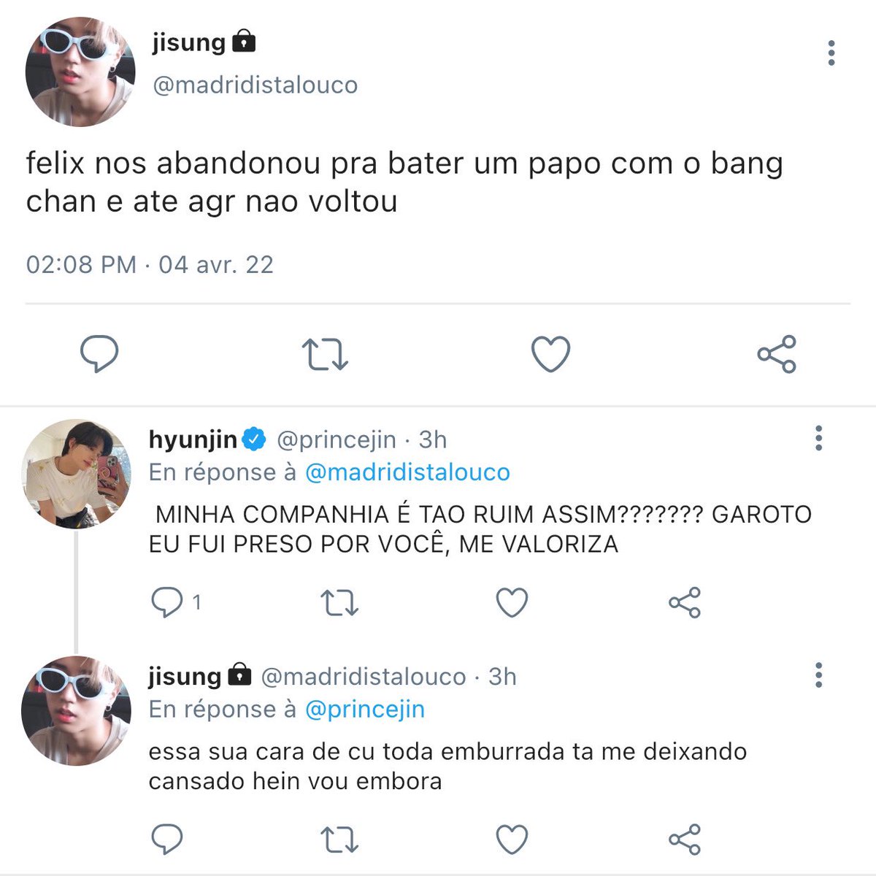Image resolution: width=876 pixels, height=876 pixels.
Task: Retweet hyunjin's reply
Action: point(339,603)
